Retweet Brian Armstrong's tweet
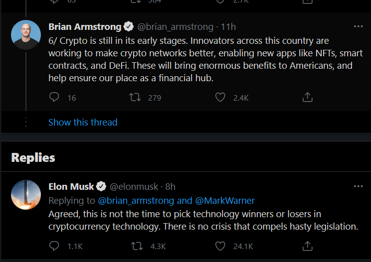Viewport: 371px width, 262px height. click(x=135, y=98)
